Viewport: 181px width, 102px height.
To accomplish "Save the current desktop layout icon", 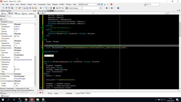I will tap(99, 5).
